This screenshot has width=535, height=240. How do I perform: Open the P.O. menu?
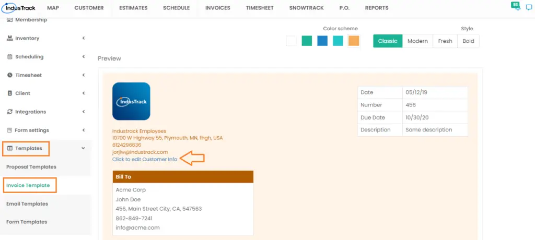pos(345,8)
